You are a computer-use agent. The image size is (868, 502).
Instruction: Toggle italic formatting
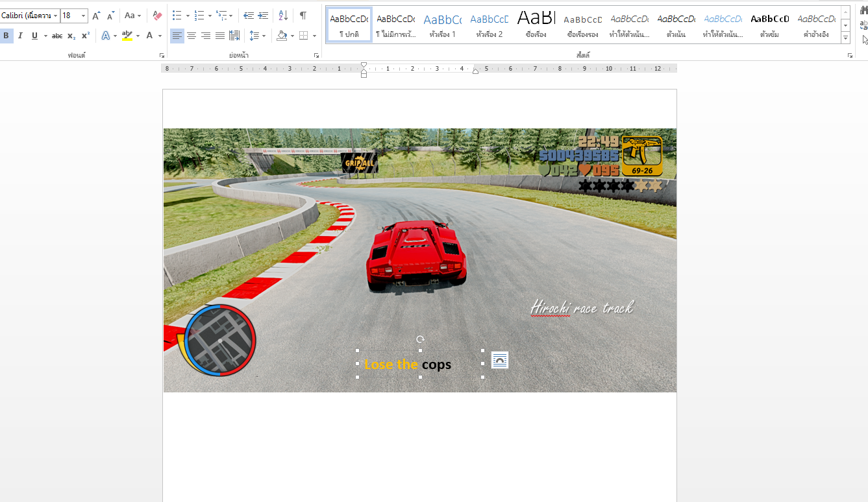click(20, 36)
